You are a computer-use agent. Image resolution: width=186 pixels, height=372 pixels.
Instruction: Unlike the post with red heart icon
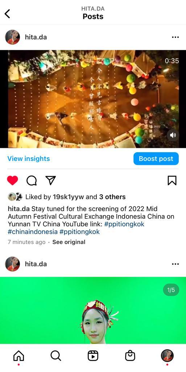point(13,181)
